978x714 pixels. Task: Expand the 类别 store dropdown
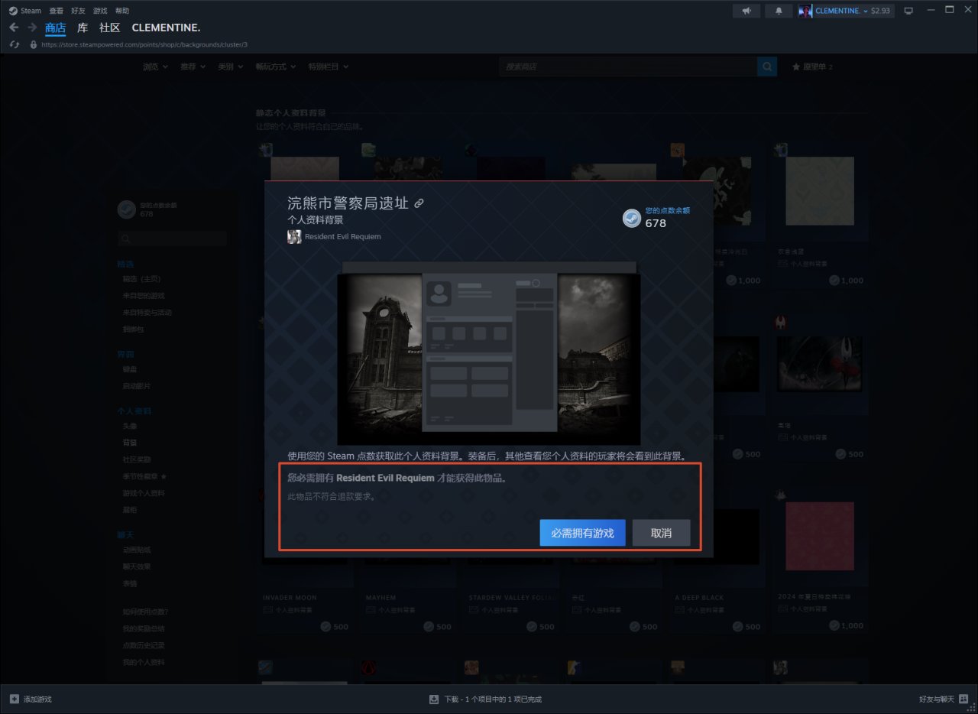pos(230,67)
